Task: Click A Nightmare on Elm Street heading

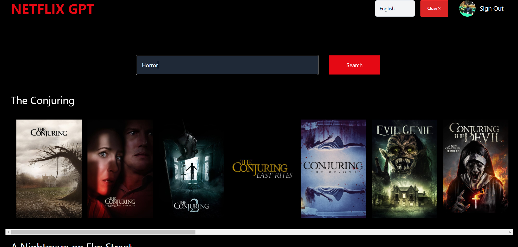Action: click(x=72, y=245)
